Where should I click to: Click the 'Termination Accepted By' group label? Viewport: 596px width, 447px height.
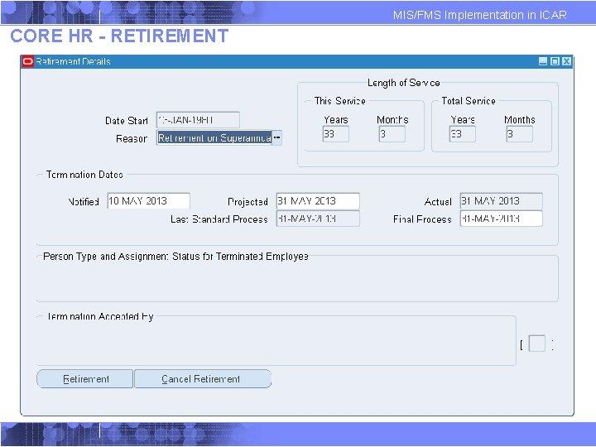pyautogui.click(x=100, y=316)
